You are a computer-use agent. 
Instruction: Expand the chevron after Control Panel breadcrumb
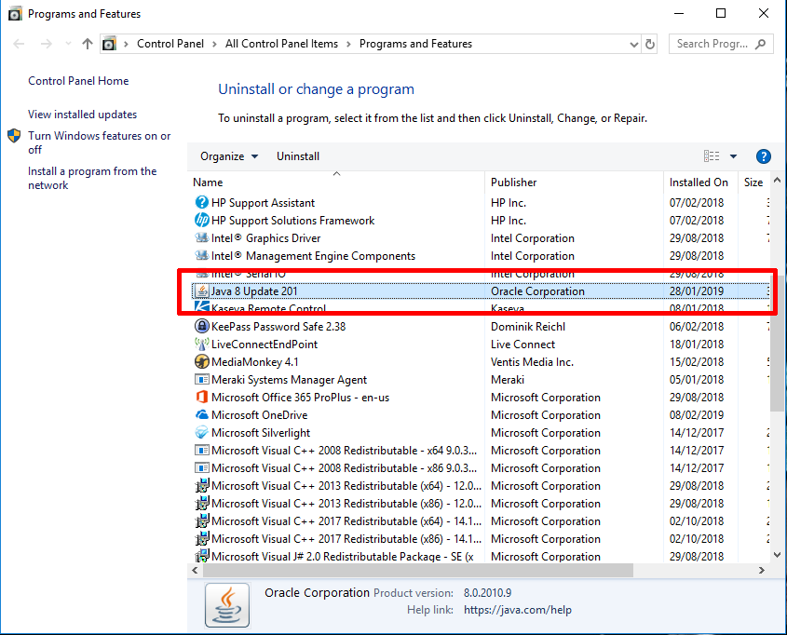(214, 44)
